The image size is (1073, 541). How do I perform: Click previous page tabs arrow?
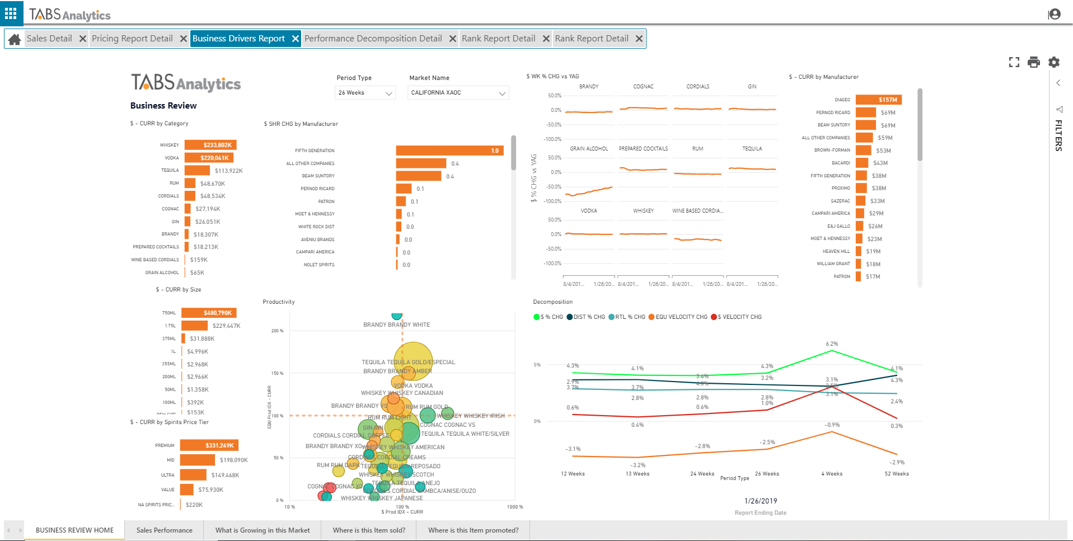[8, 530]
